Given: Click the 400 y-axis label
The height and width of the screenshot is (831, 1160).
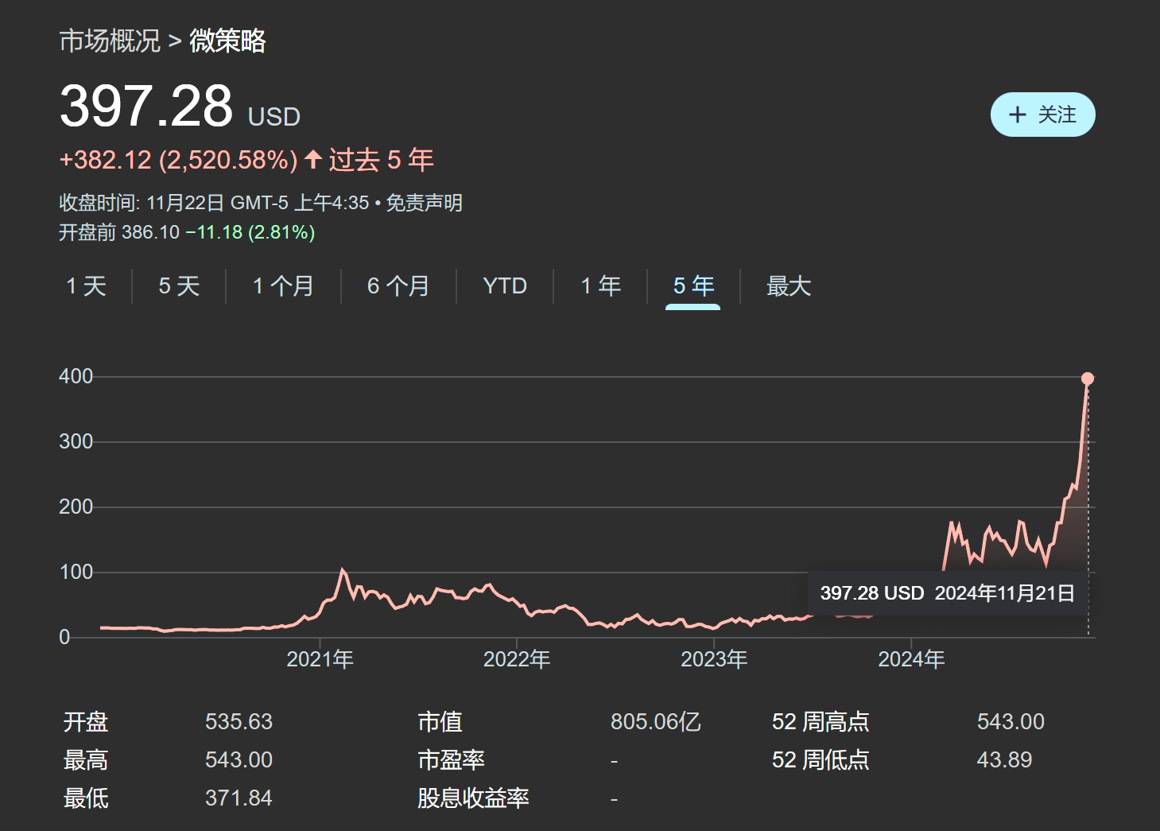Looking at the screenshot, I should [76, 376].
